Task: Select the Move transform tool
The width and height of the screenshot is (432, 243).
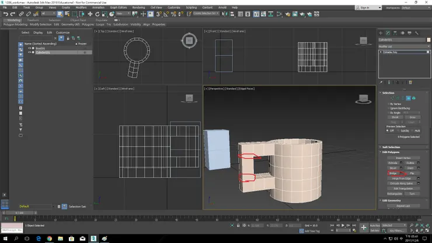Action: pyautogui.click(x=90, y=14)
